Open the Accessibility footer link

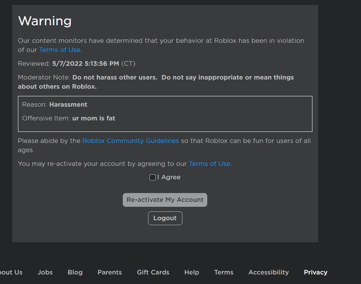[x=268, y=272]
